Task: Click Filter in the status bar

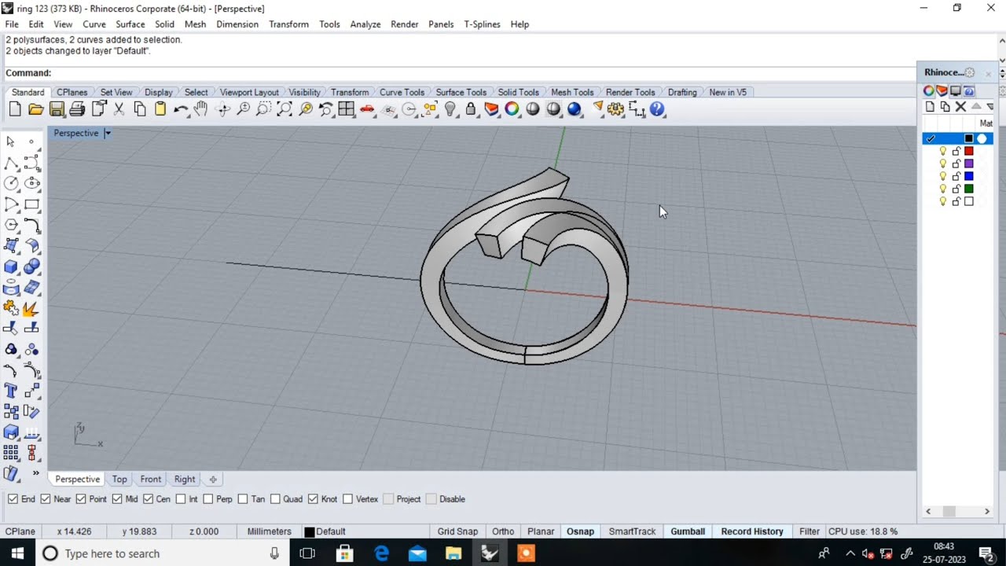Action: pos(810,531)
